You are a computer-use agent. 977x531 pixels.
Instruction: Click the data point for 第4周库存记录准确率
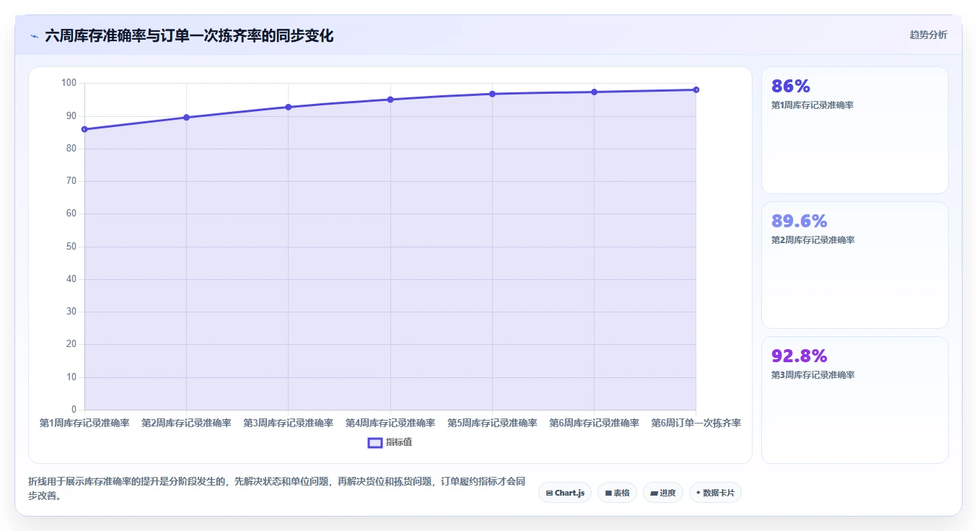[390, 100]
